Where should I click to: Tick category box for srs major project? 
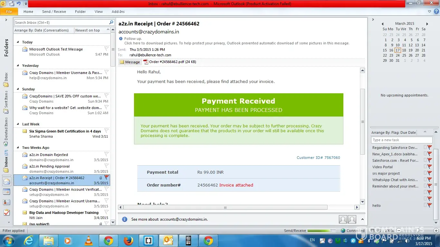pos(425,173)
